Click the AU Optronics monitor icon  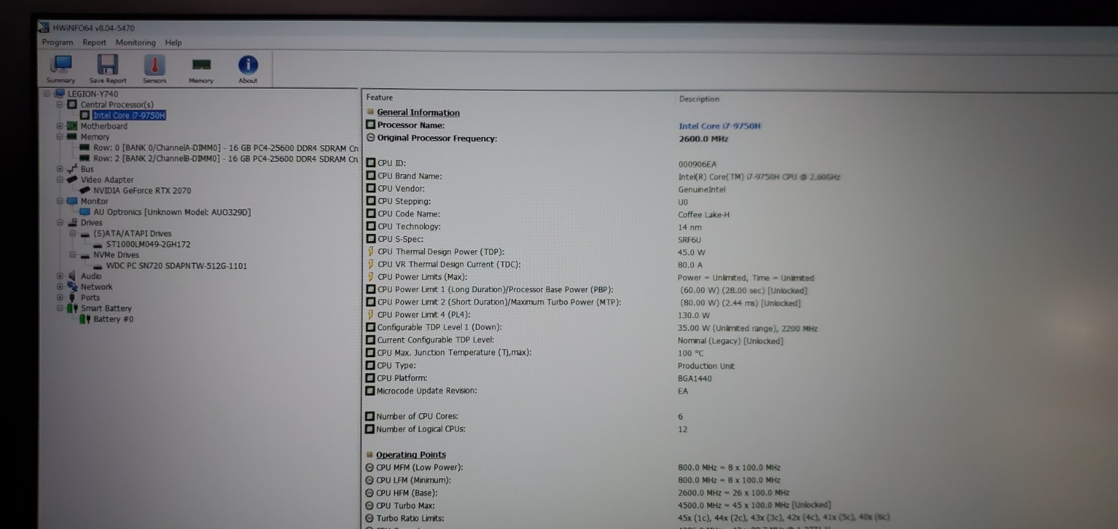pos(85,212)
